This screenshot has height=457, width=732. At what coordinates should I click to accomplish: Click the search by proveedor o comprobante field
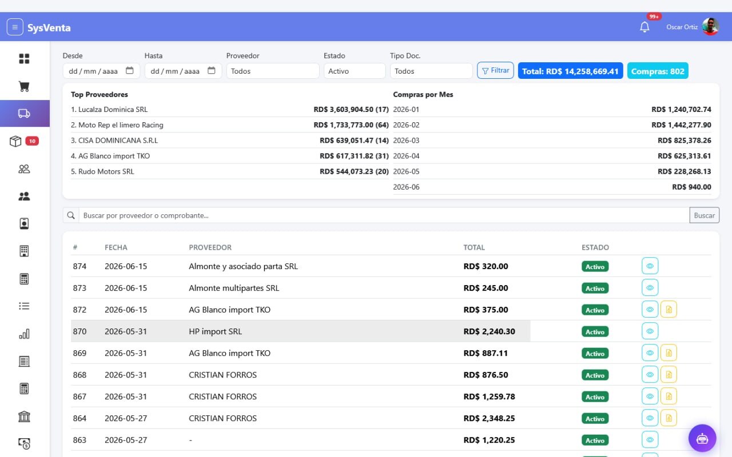tap(384, 215)
